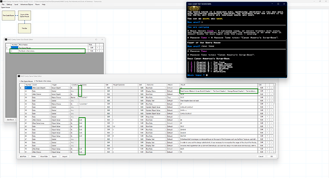Move rule 49 up arrow
This screenshot has height=178, width=329.
267,146
